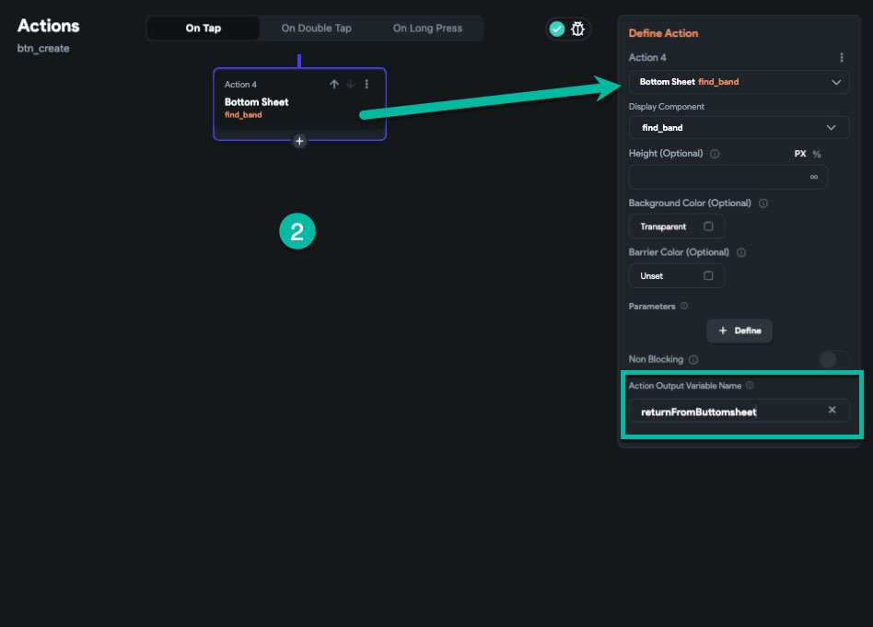Click the btn_create widget name label
Image resolution: width=873 pixels, height=627 pixels.
43,49
